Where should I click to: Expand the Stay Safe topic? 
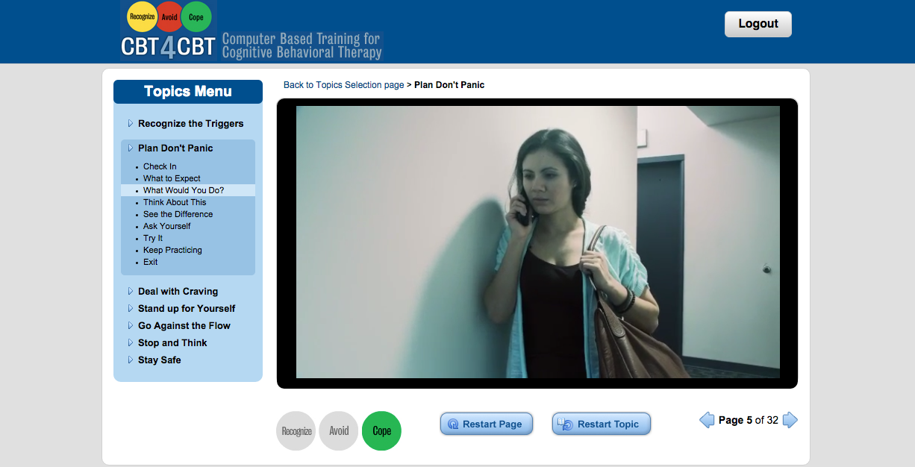pos(160,360)
